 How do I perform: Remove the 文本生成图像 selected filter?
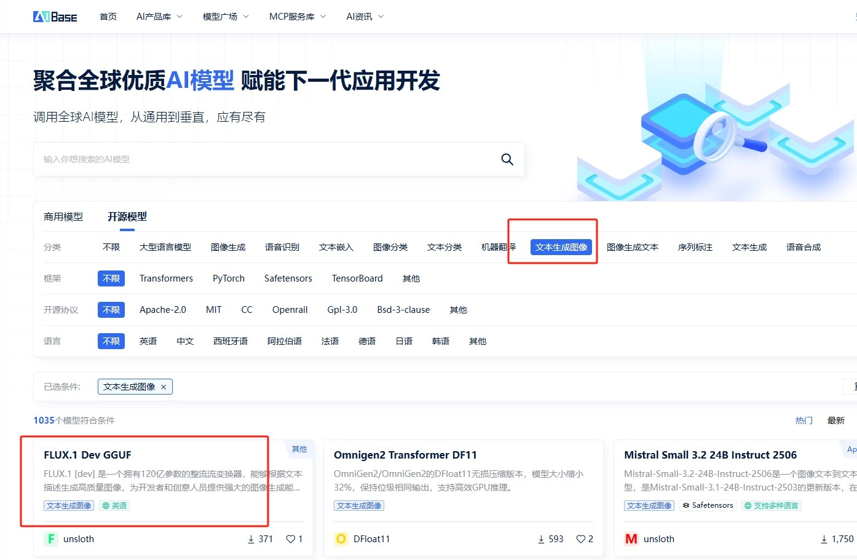coord(164,387)
